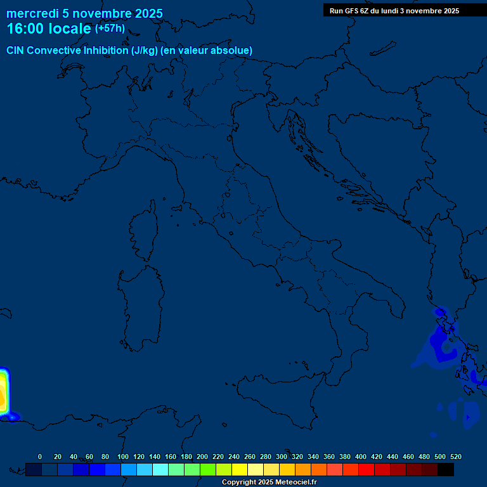This screenshot has height=487, width=487.
Task: Choose the orange swatch between 320 and 340
Action: 303,470
